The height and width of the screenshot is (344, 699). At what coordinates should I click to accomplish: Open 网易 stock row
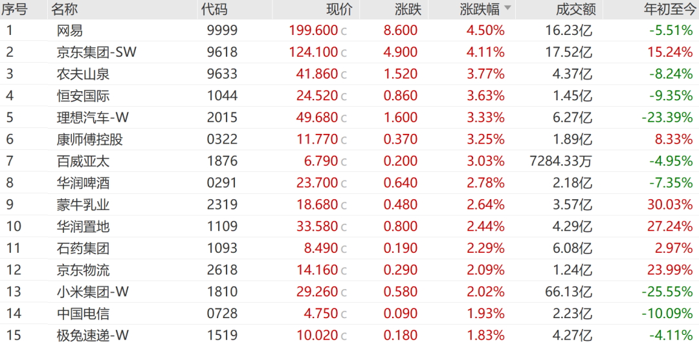[349, 30]
